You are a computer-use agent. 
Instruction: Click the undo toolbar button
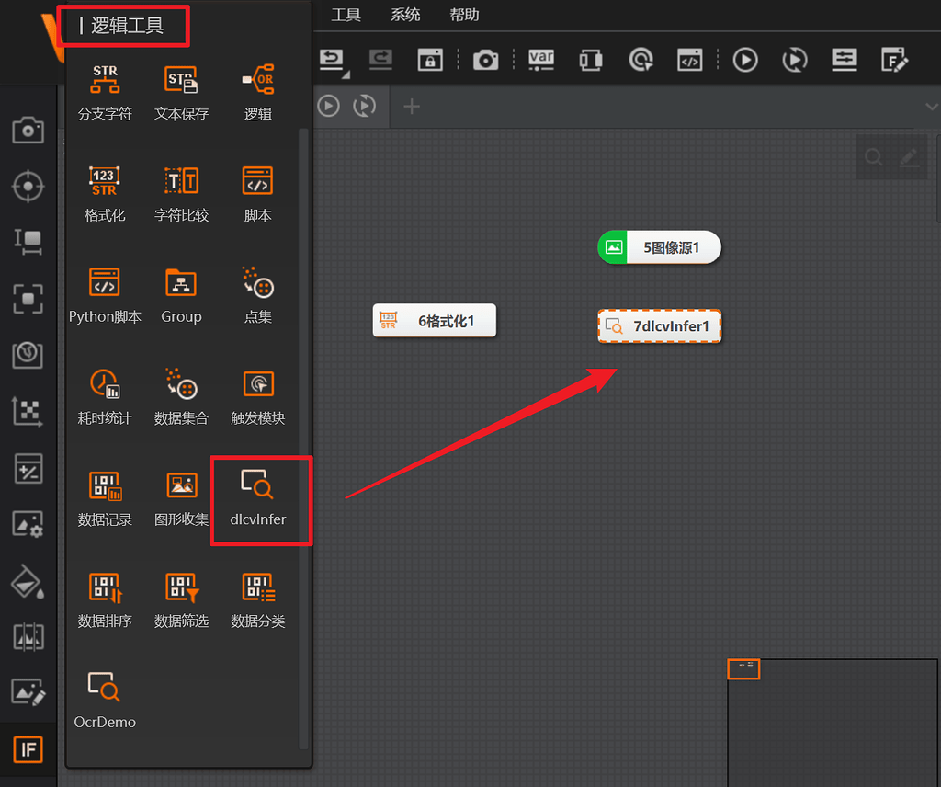(333, 60)
